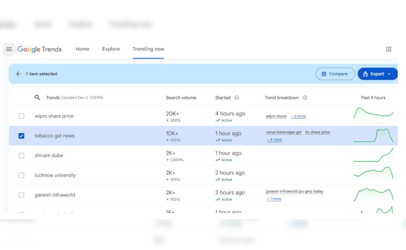This screenshot has width=406, height=250.
Task: Click the info icon next to Started
Action: [237, 98]
